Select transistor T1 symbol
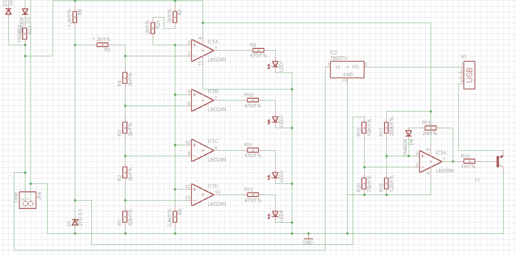Viewport: 516px width, 255px height. click(x=499, y=161)
